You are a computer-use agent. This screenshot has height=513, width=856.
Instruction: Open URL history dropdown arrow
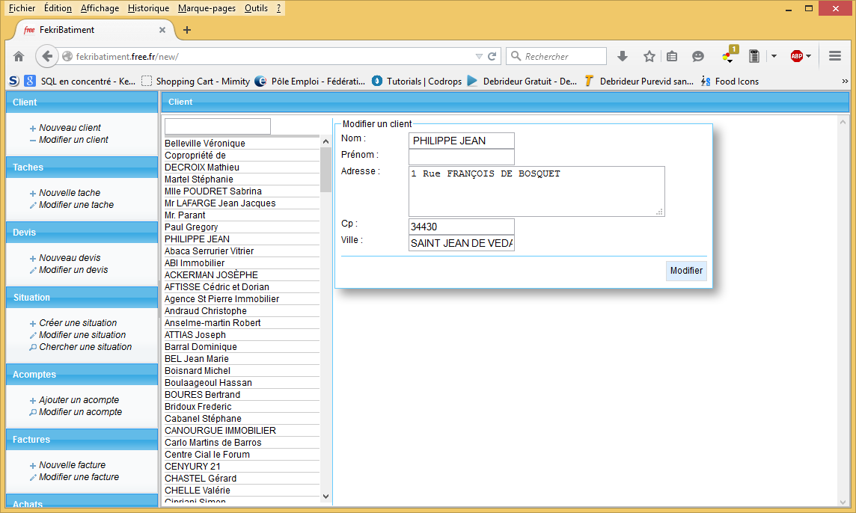479,56
